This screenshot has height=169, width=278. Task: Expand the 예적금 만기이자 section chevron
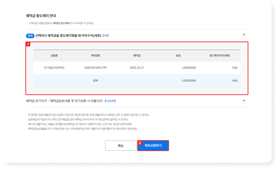click(x=243, y=100)
